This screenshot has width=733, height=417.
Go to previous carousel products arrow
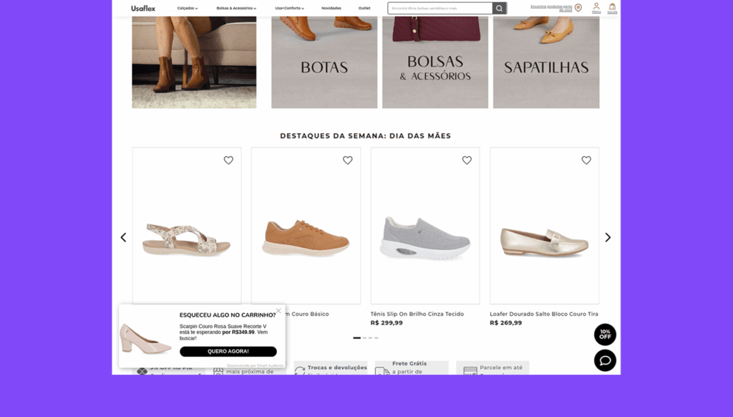(x=123, y=237)
